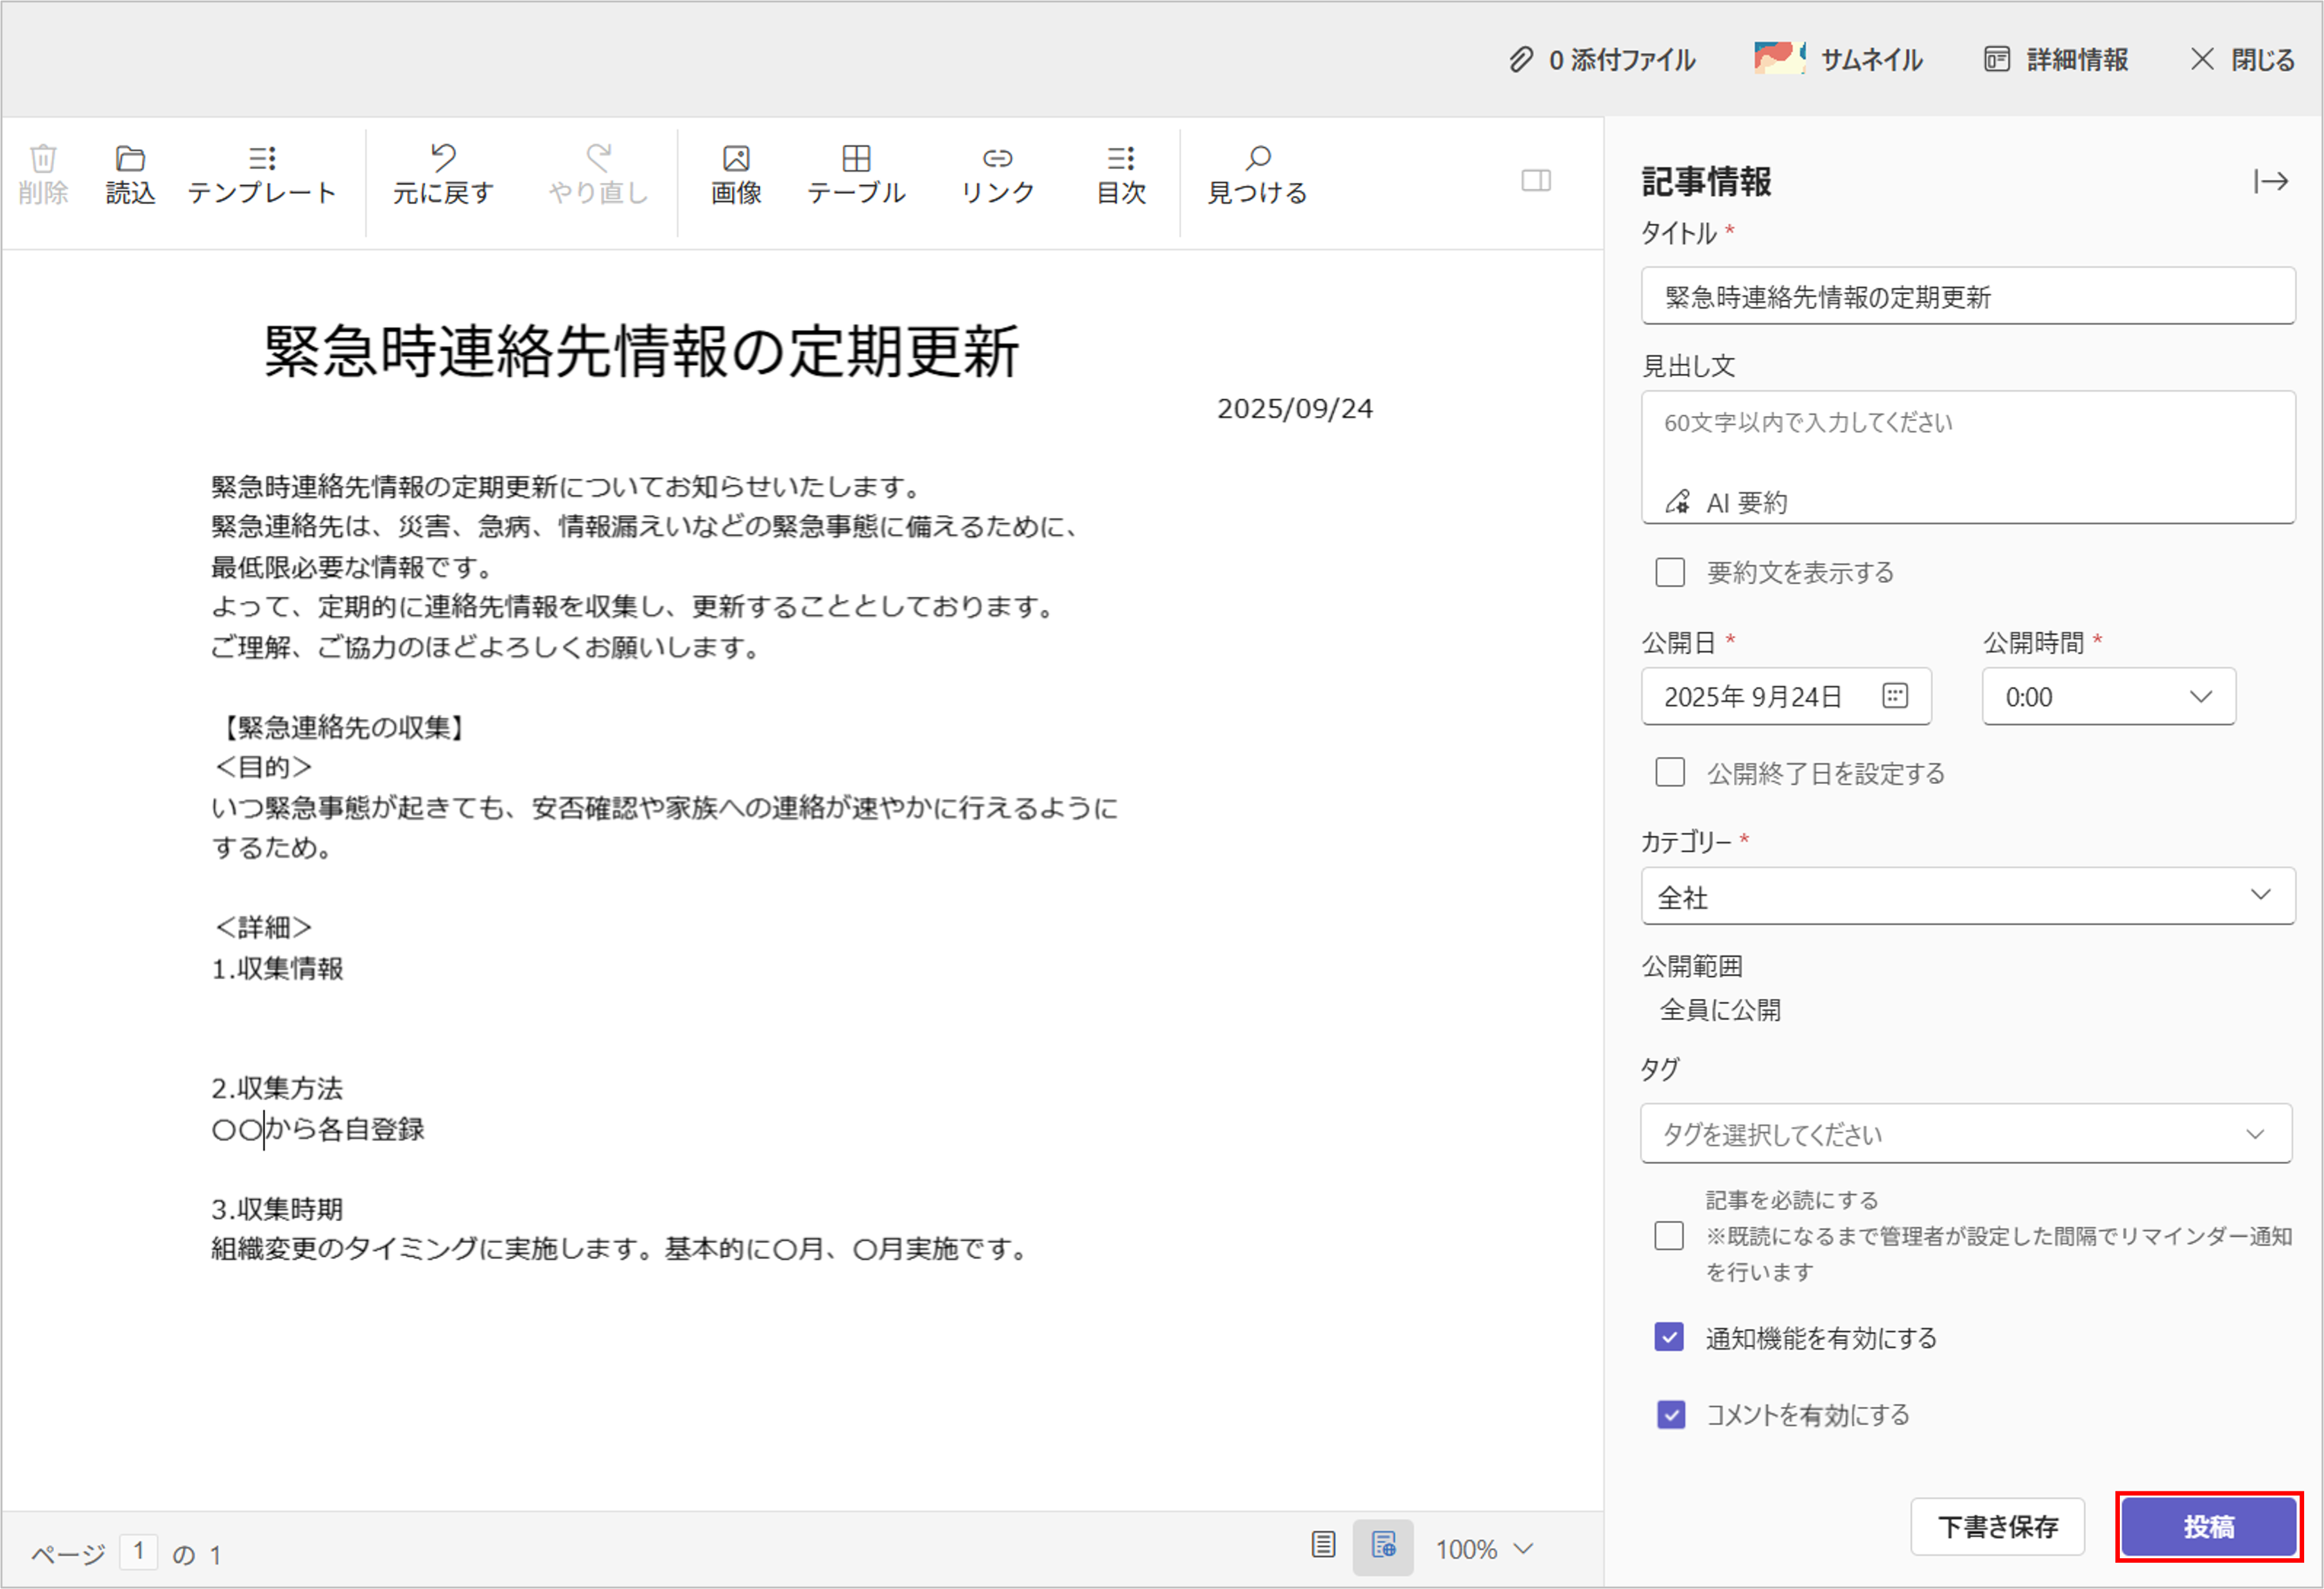The width and height of the screenshot is (2324, 1589).
Task: Open the タグ selection dropdown
Action: coord(1966,1133)
